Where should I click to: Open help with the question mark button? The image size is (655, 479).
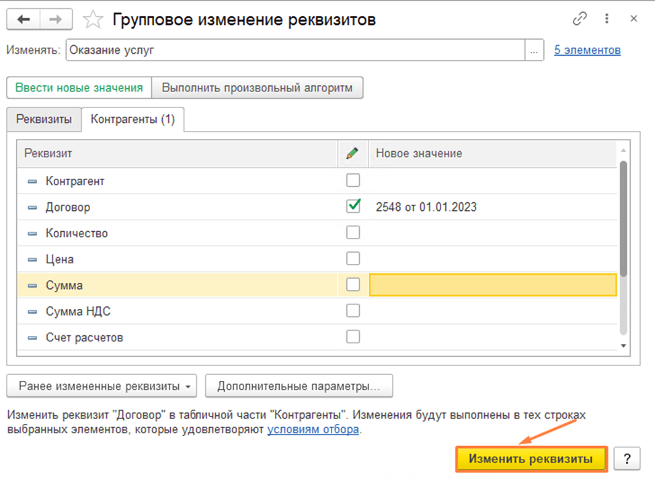[627, 459]
